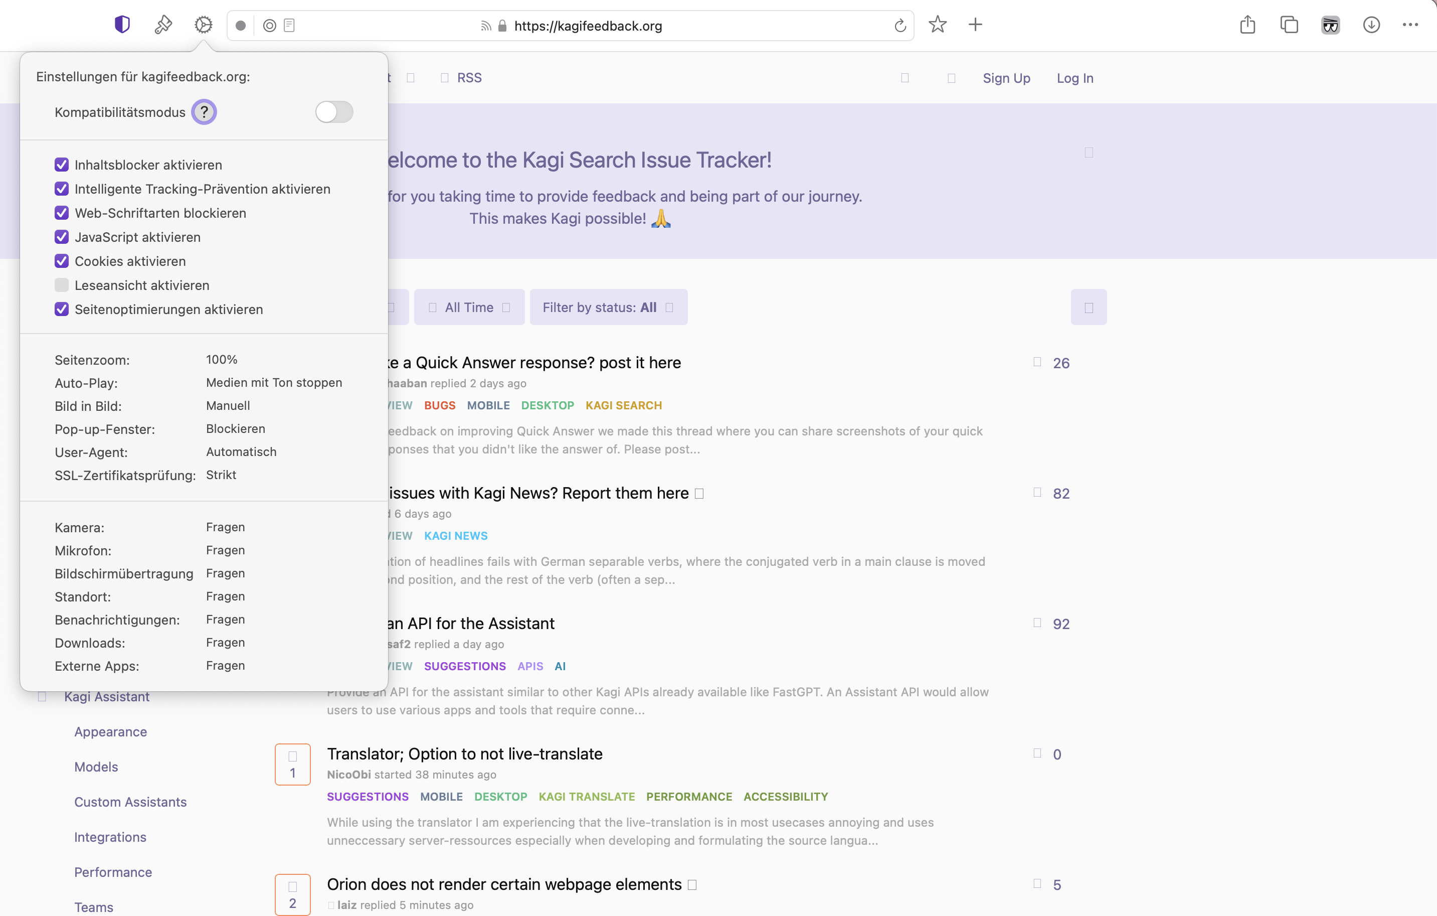Click the padlock icon beside the URL
This screenshot has width=1437, height=916.
pyautogui.click(x=502, y=26)
